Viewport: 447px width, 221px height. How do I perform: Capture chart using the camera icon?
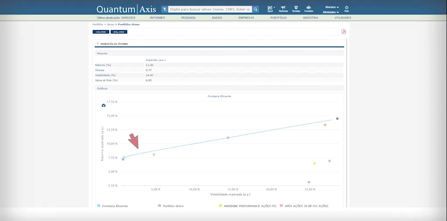click(x=103, y=105)
